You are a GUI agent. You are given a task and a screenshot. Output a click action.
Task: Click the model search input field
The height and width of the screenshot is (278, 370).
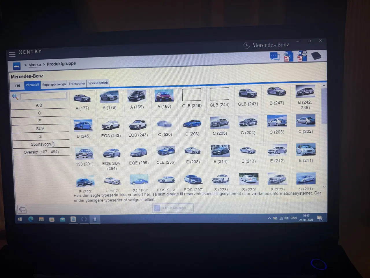click(43, 96)
